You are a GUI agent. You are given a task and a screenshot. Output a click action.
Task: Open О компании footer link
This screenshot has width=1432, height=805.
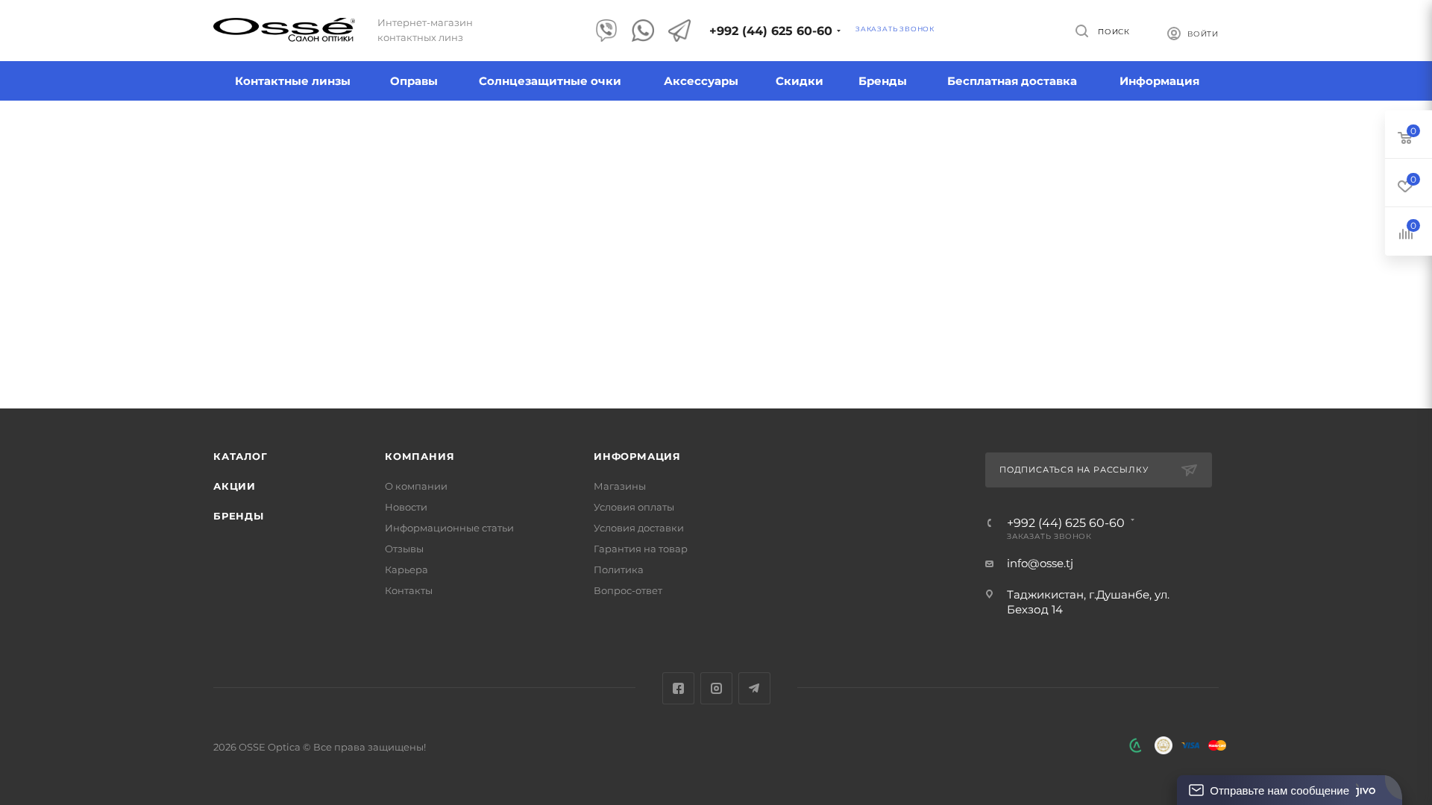tap(416, 486)
